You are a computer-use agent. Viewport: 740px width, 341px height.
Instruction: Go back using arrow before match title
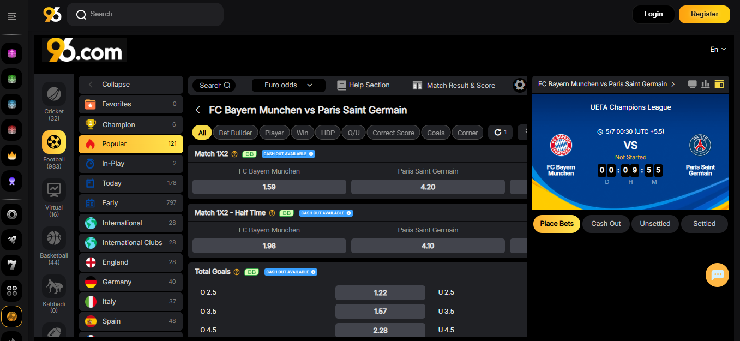click(x=198, y=110)
